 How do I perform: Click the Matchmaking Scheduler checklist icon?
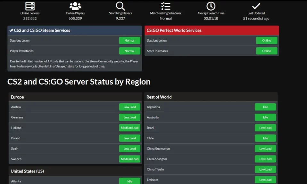click(x=166, y=6)
